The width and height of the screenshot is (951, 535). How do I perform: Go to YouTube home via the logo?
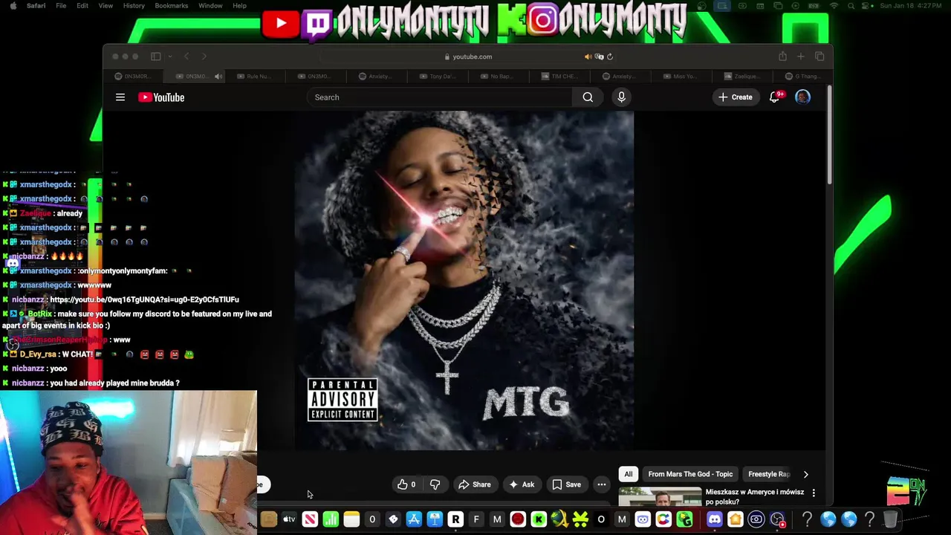(x=161, y=97)
